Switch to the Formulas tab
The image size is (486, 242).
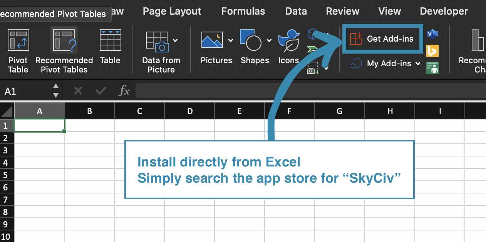point(243,11)
